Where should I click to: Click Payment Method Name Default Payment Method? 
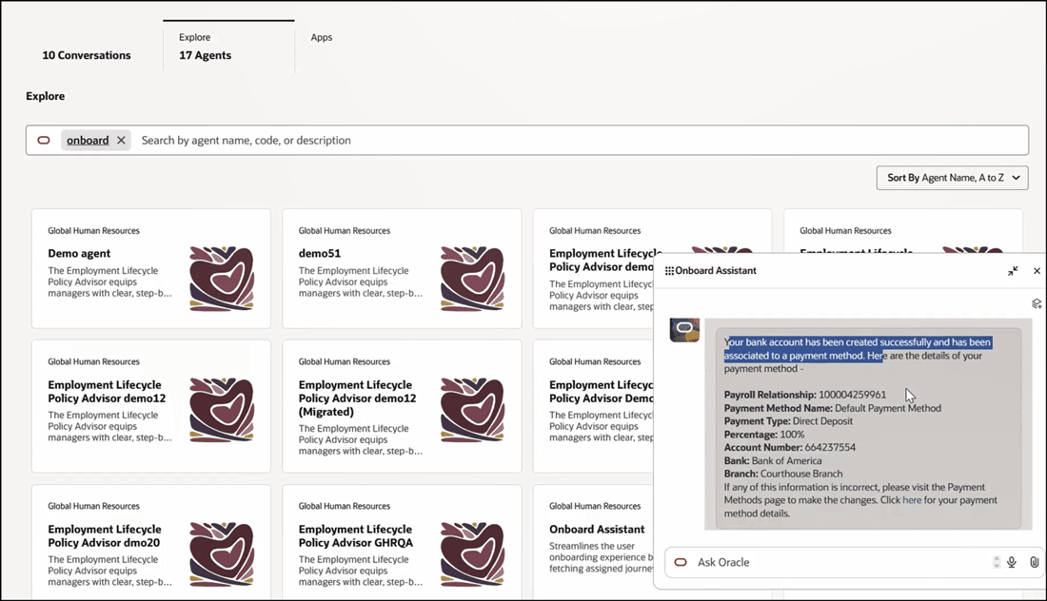point(833,408)
